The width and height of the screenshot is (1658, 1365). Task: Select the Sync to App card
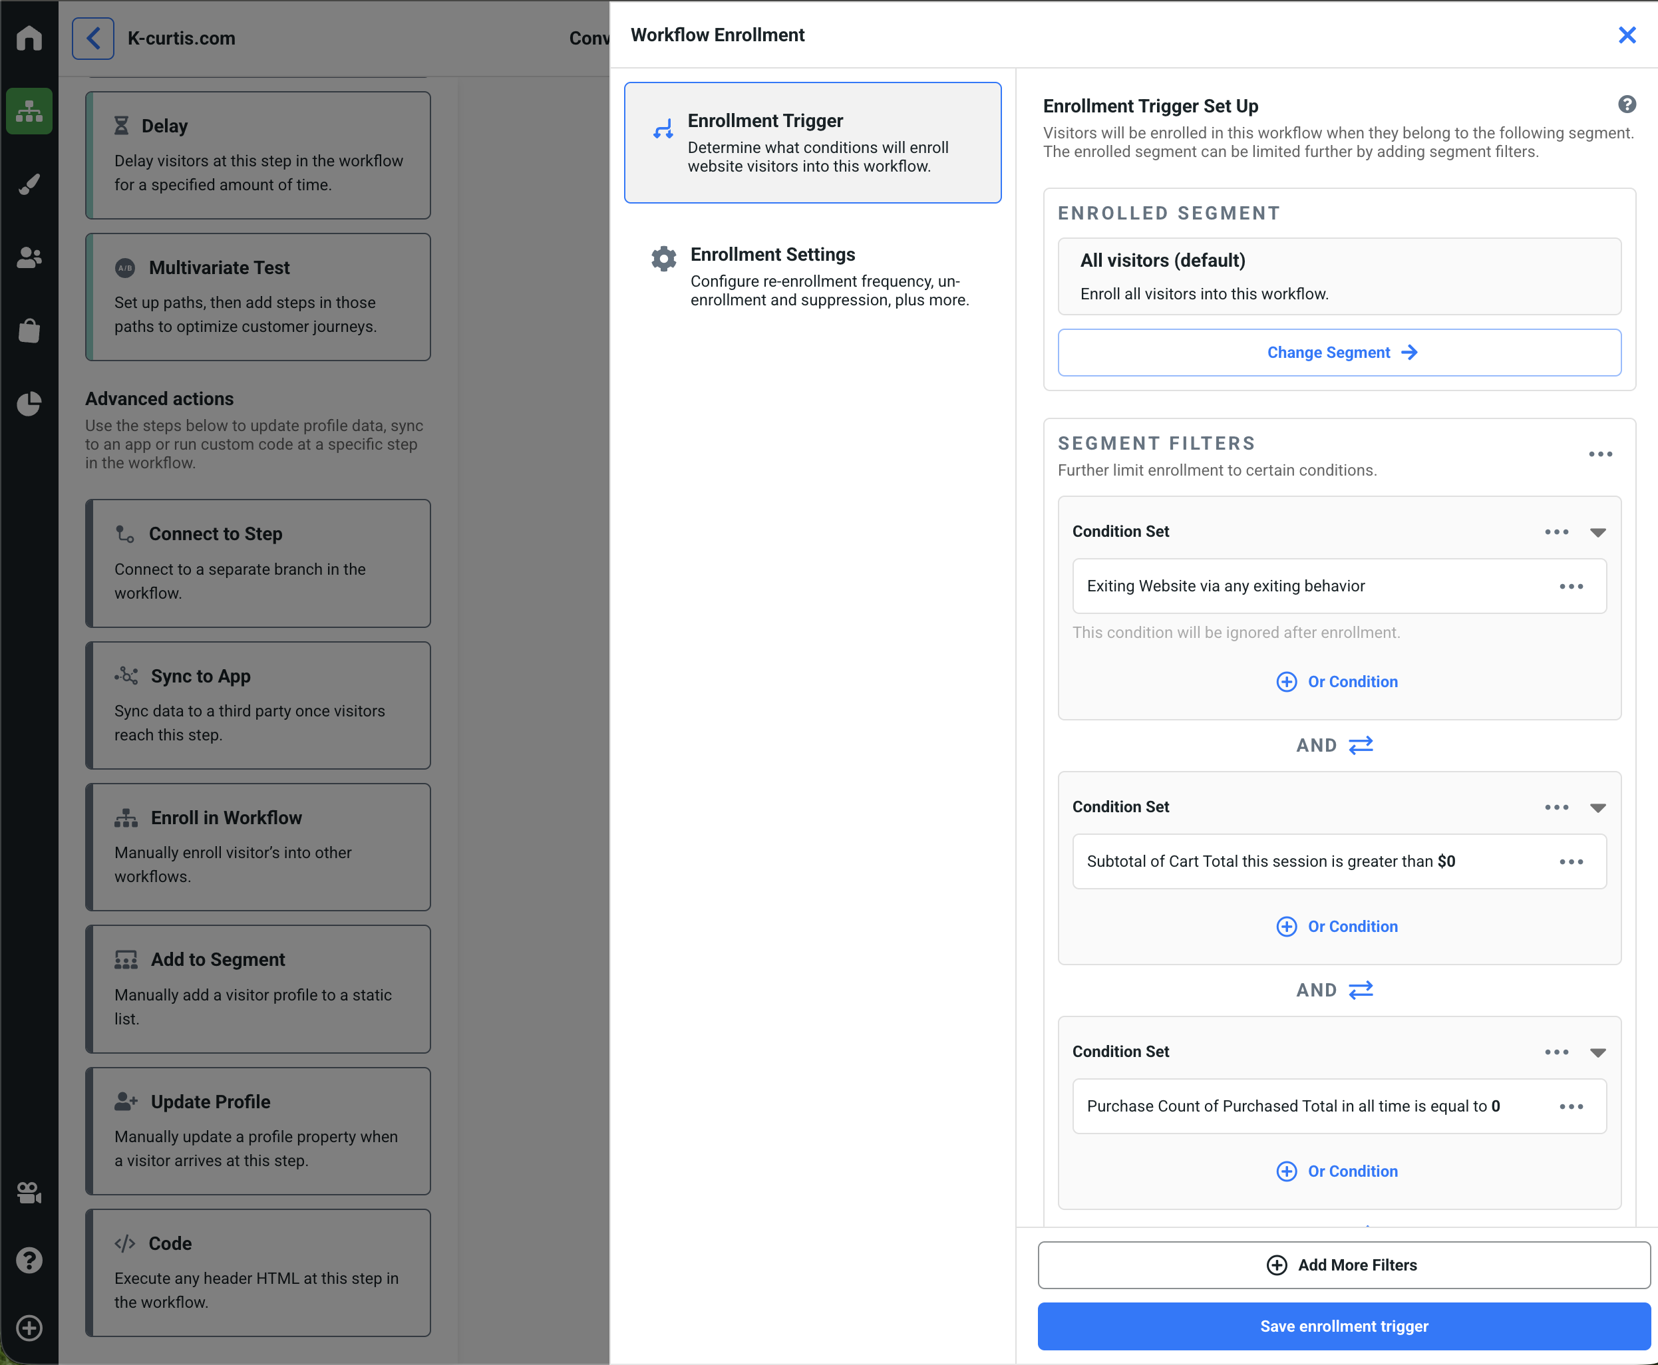[258, 705]
